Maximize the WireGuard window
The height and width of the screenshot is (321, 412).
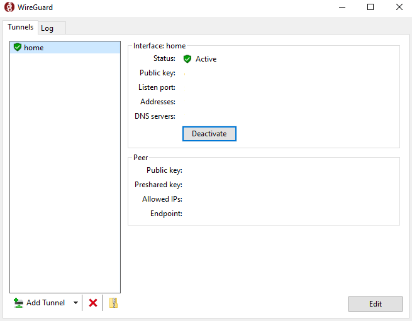coord(370,8)
